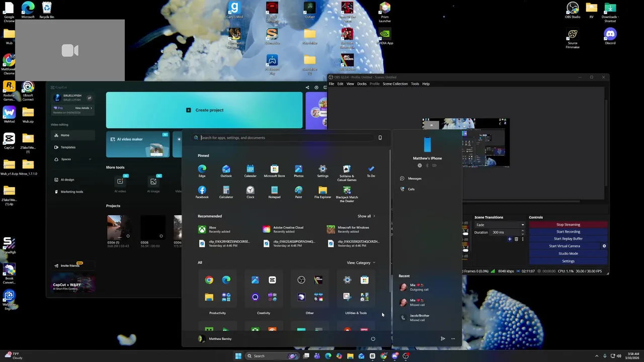Show hidden system tray icons
The width and height of the screenshot is (644, 362).
tap(597, 356)
